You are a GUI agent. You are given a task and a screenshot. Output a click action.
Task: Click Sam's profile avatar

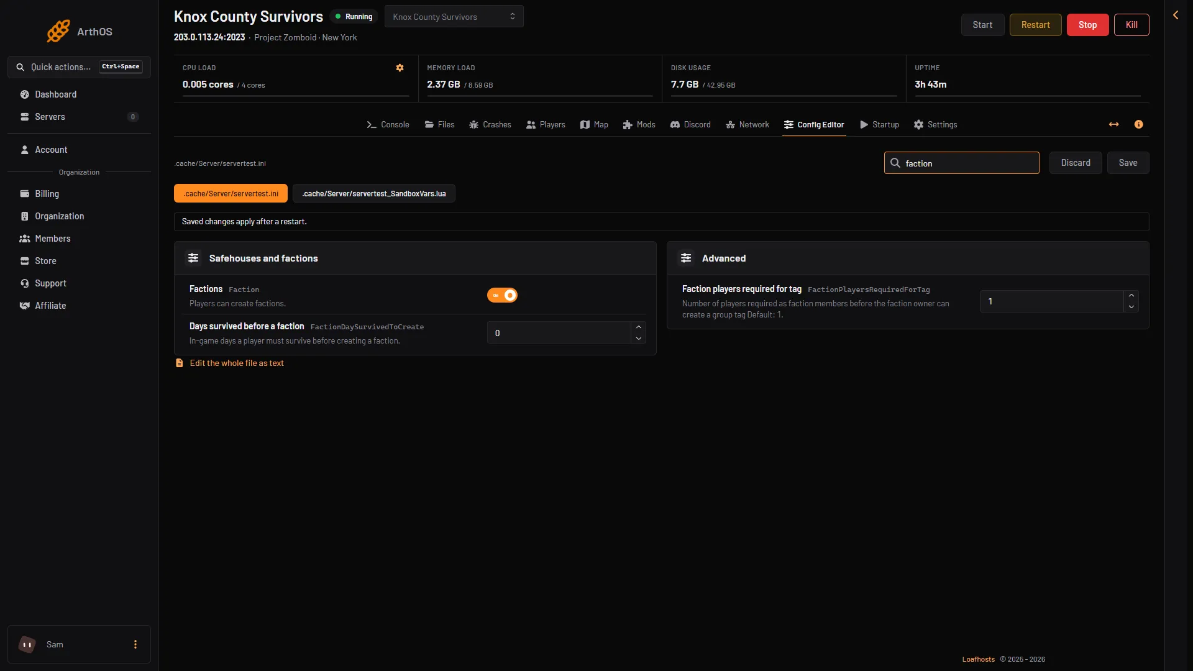pyautogui.click(x=27, y=644)
